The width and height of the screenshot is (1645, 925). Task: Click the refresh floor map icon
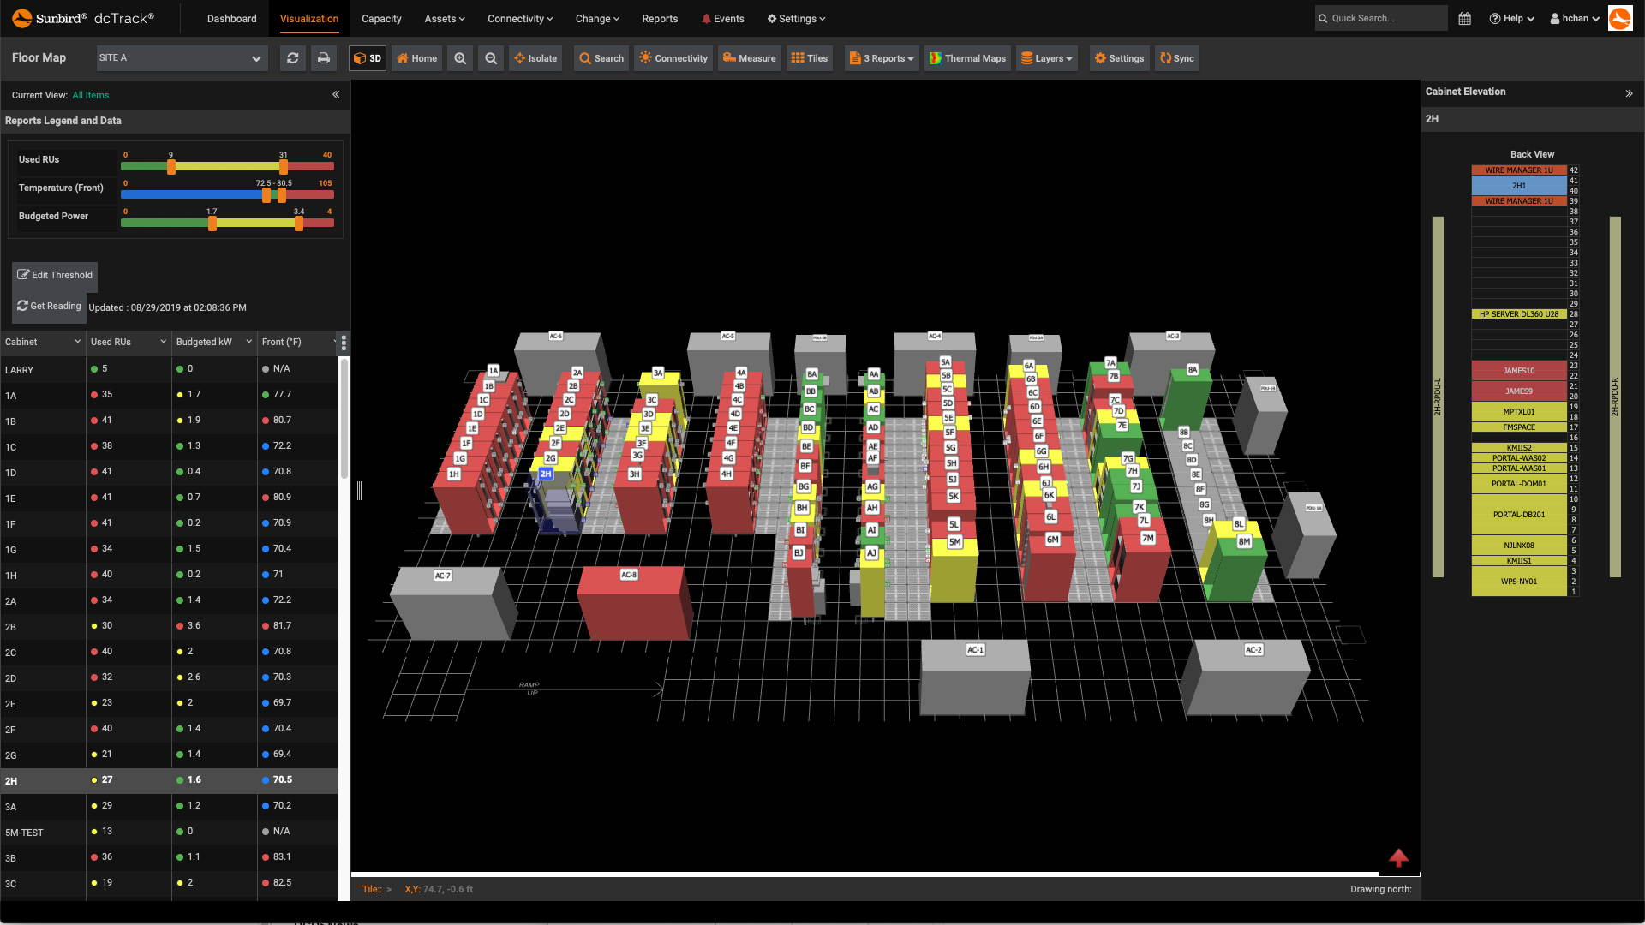pos(293,58)
